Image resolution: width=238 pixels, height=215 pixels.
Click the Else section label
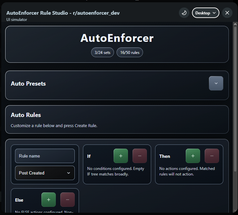coord(19,200)
